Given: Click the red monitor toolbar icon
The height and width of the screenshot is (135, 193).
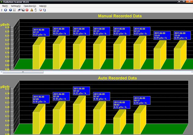Looking at the screenshot, I should (40, 10).
